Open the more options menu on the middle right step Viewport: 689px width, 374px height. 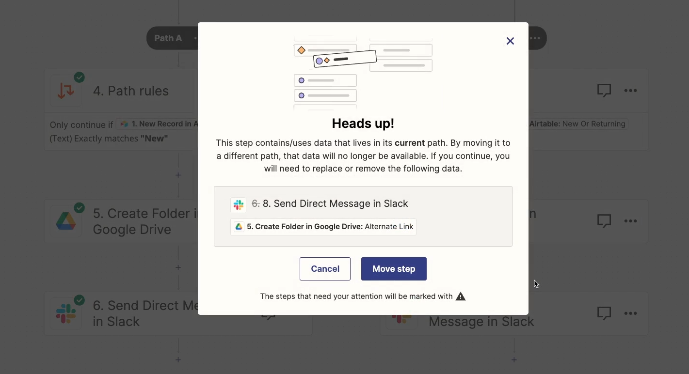click(x=630, y=221)
